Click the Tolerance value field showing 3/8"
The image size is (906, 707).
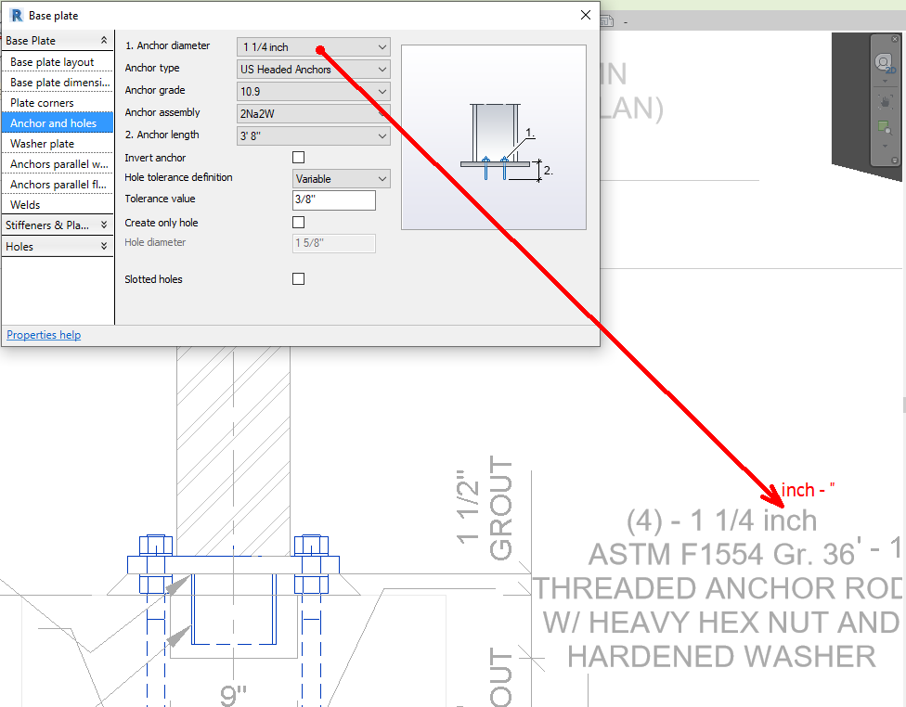pos(333,199)
